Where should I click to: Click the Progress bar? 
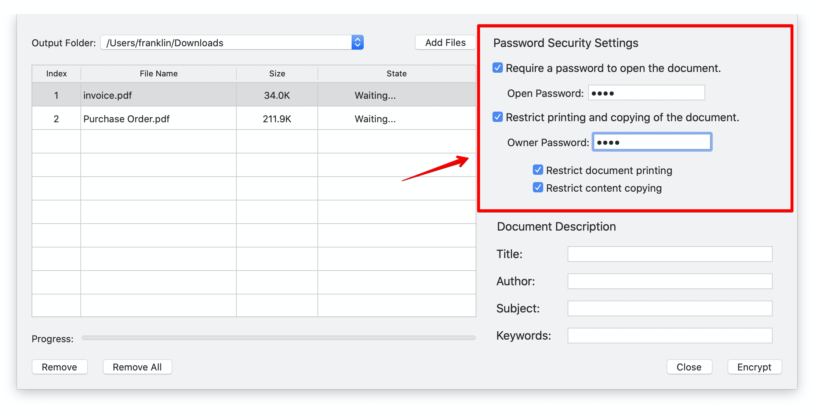click(279, 337)
